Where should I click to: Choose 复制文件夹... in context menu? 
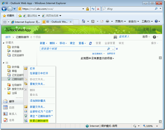pyautogui.click(x=37, y=84)
